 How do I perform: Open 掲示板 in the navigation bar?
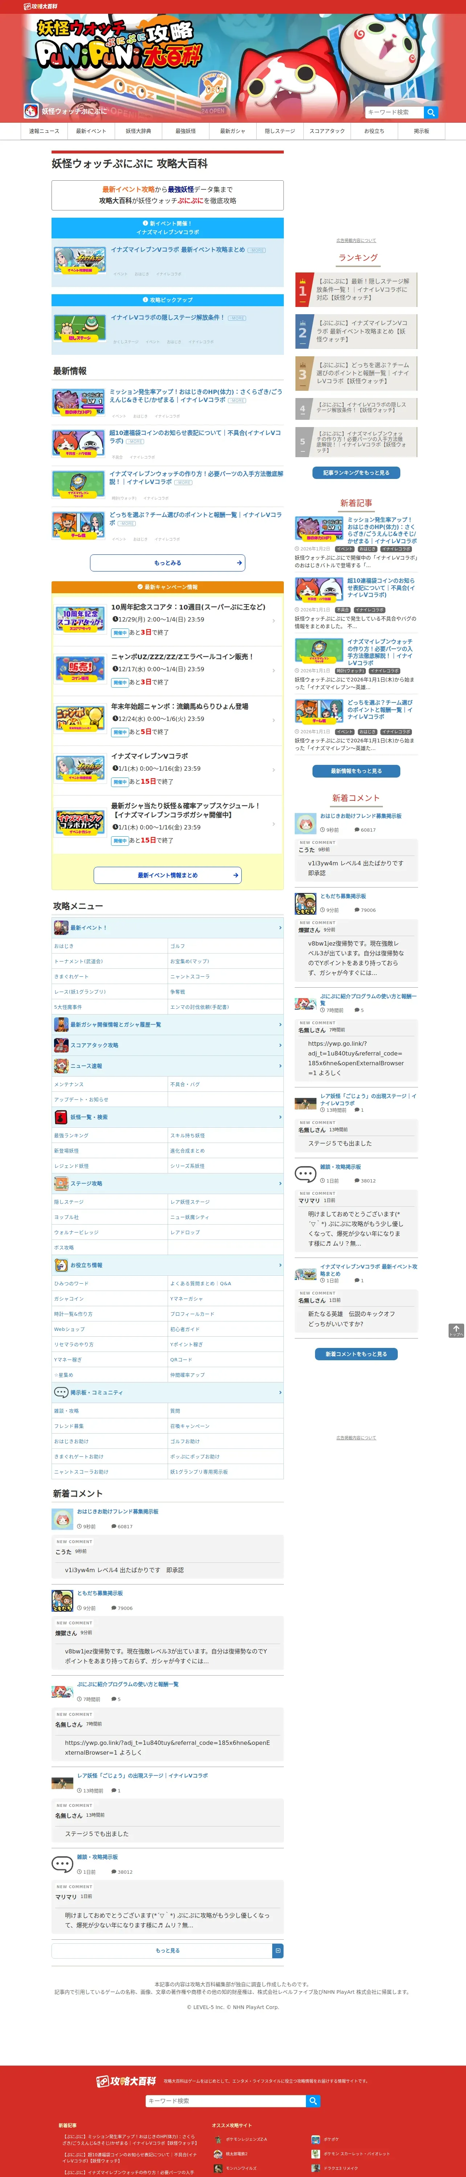point(421,131)
